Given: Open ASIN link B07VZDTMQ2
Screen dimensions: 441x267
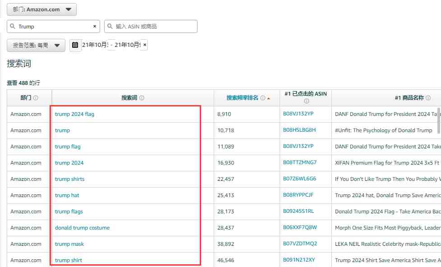Looking at the screenshot, I should [x=300, y=244].
